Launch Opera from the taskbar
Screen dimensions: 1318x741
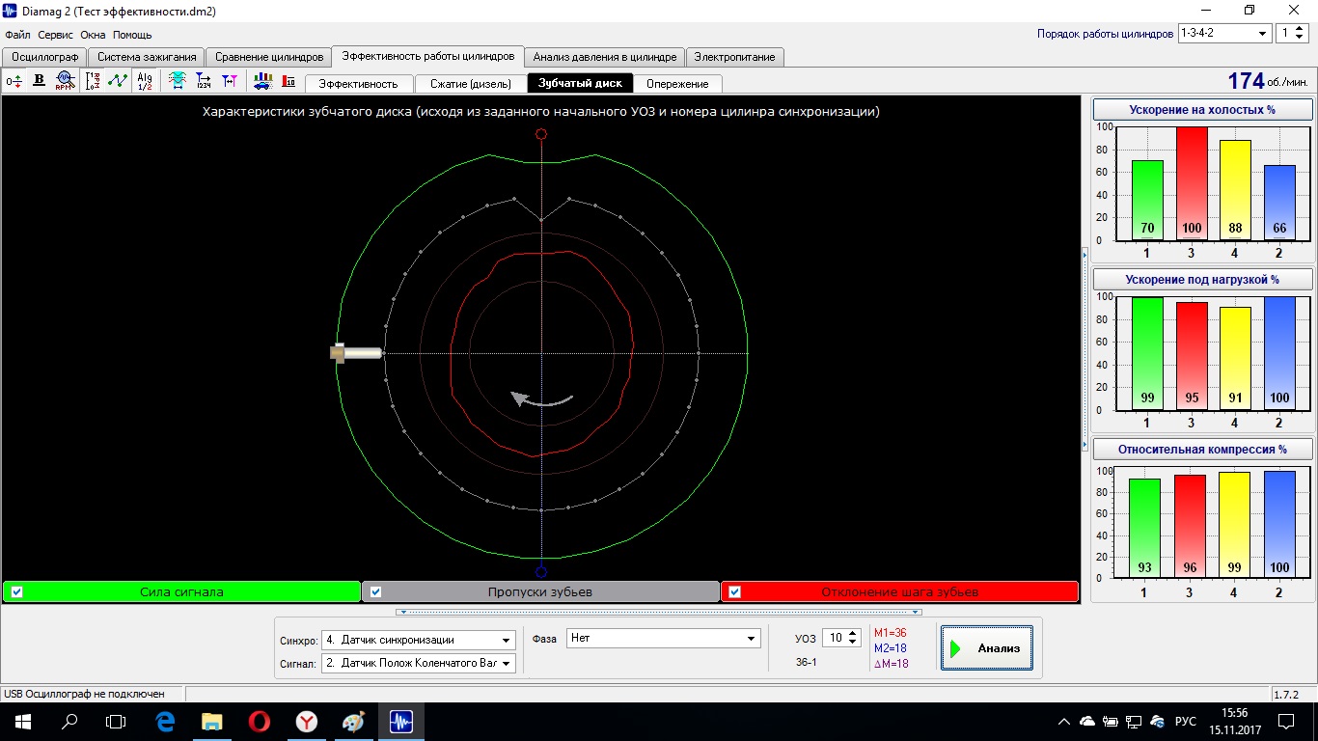coord(259,722)
